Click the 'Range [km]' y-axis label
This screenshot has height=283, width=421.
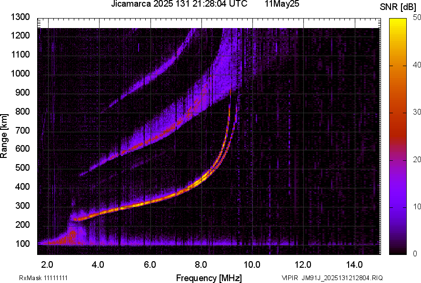[4, 136]
